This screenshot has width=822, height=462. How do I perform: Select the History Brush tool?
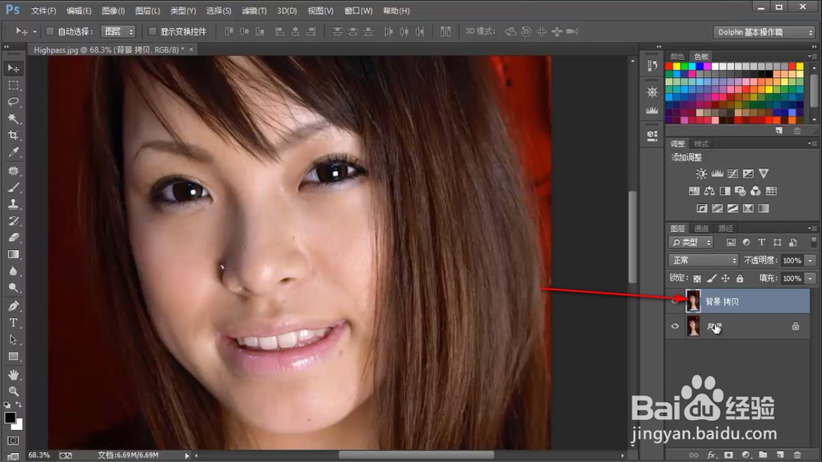click(14, 221)
